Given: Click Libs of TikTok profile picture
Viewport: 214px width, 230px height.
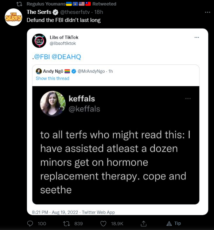Looking at the screenshot, I should [39, 41].
